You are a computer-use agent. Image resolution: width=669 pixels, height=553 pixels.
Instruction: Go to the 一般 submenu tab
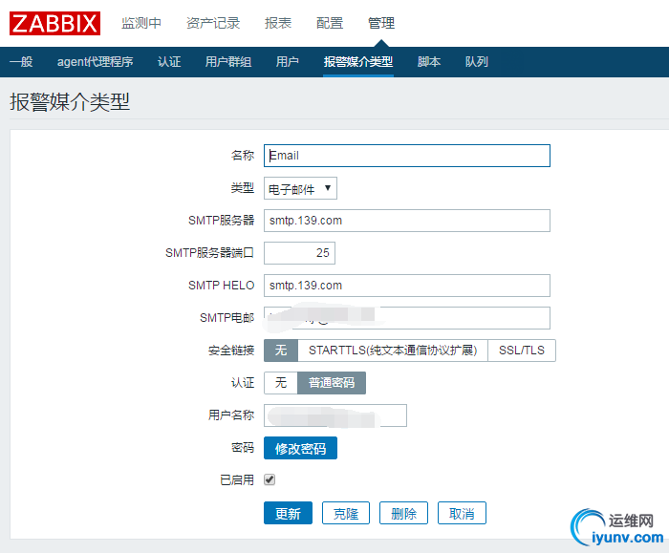point(21,62)
